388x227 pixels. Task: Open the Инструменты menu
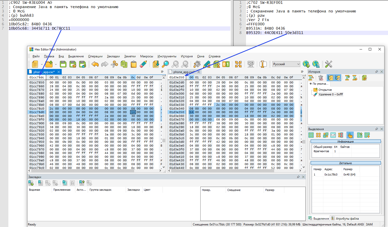[167, 56]
